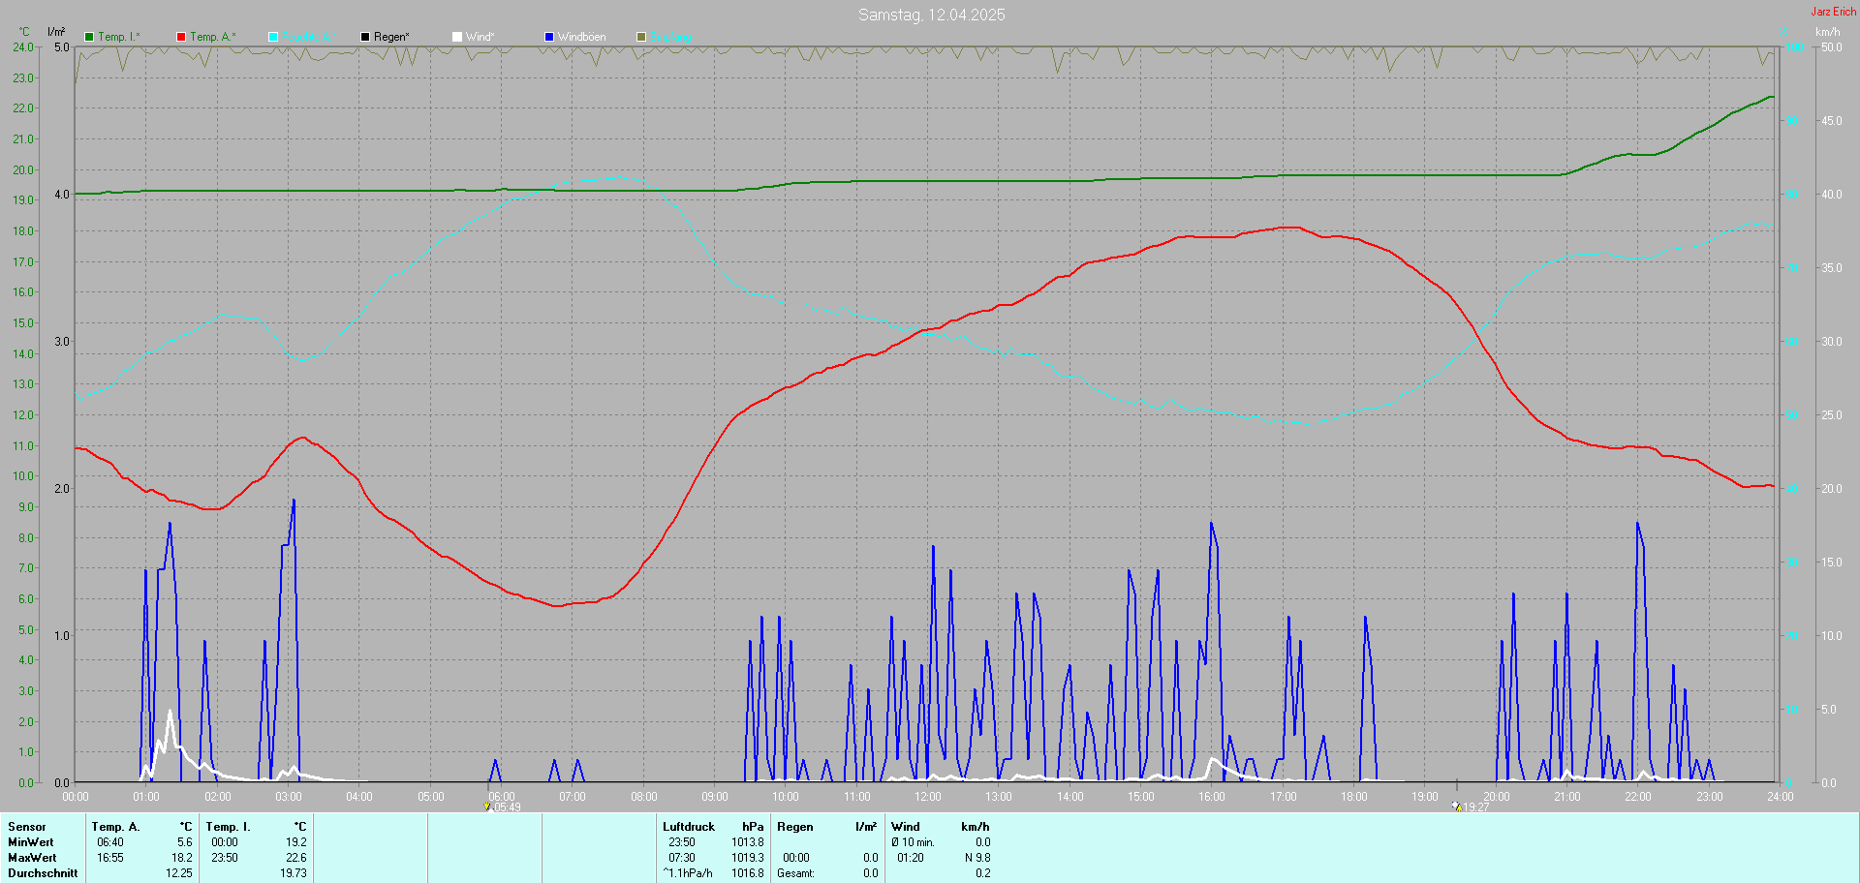Click the blue Windböen legend square
Image resolution: width=1860 pixels, height=883 pixels.
click(549, 37)
